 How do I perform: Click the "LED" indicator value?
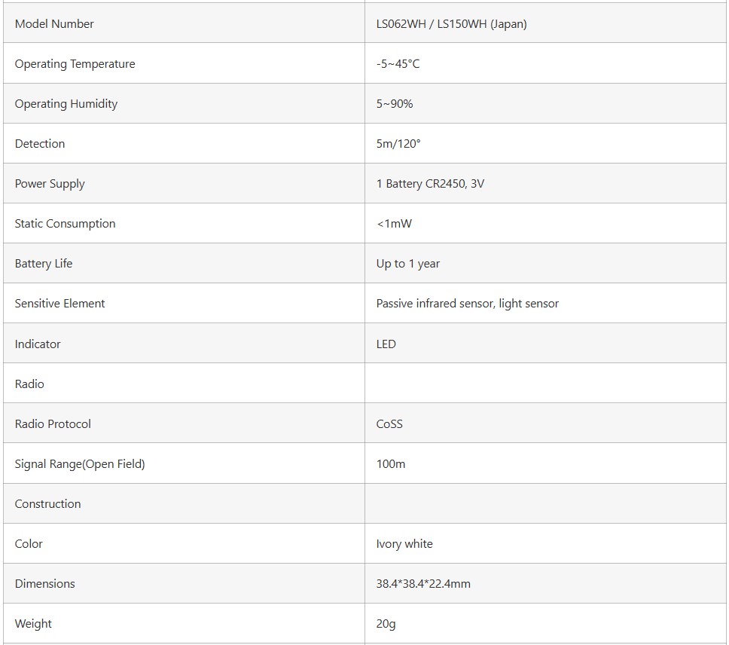[386, 344]
